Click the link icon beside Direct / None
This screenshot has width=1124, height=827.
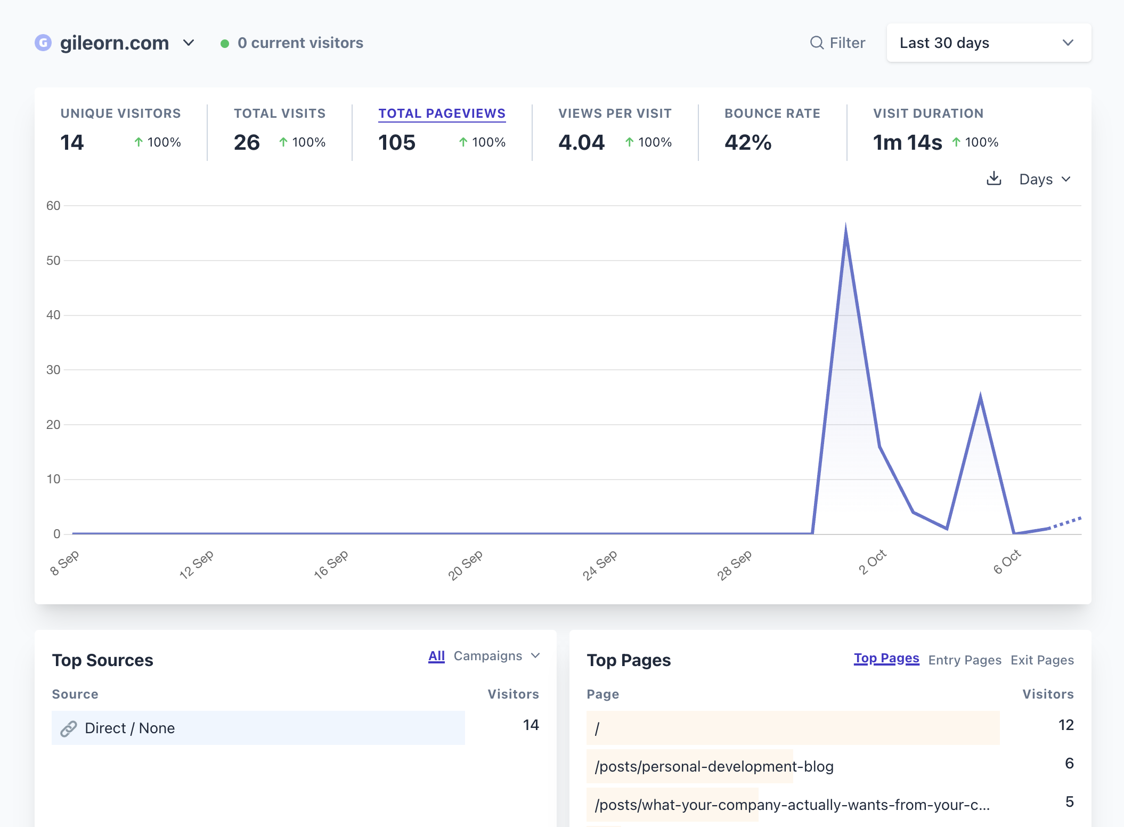pos(69,728)
